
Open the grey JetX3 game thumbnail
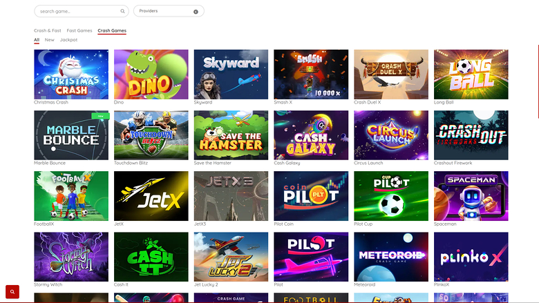tap(231, 196)
